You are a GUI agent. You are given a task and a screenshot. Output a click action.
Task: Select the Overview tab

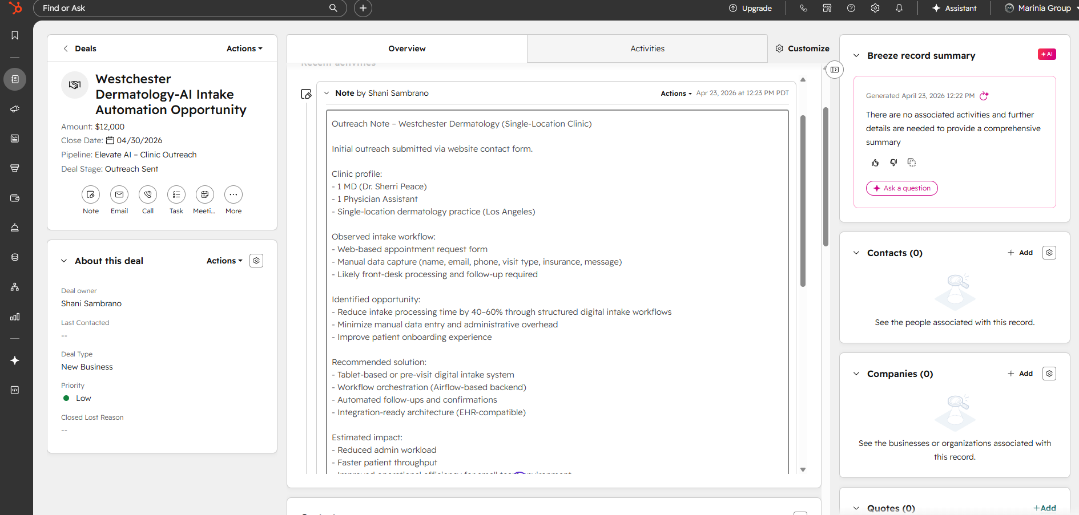(406, 48)
